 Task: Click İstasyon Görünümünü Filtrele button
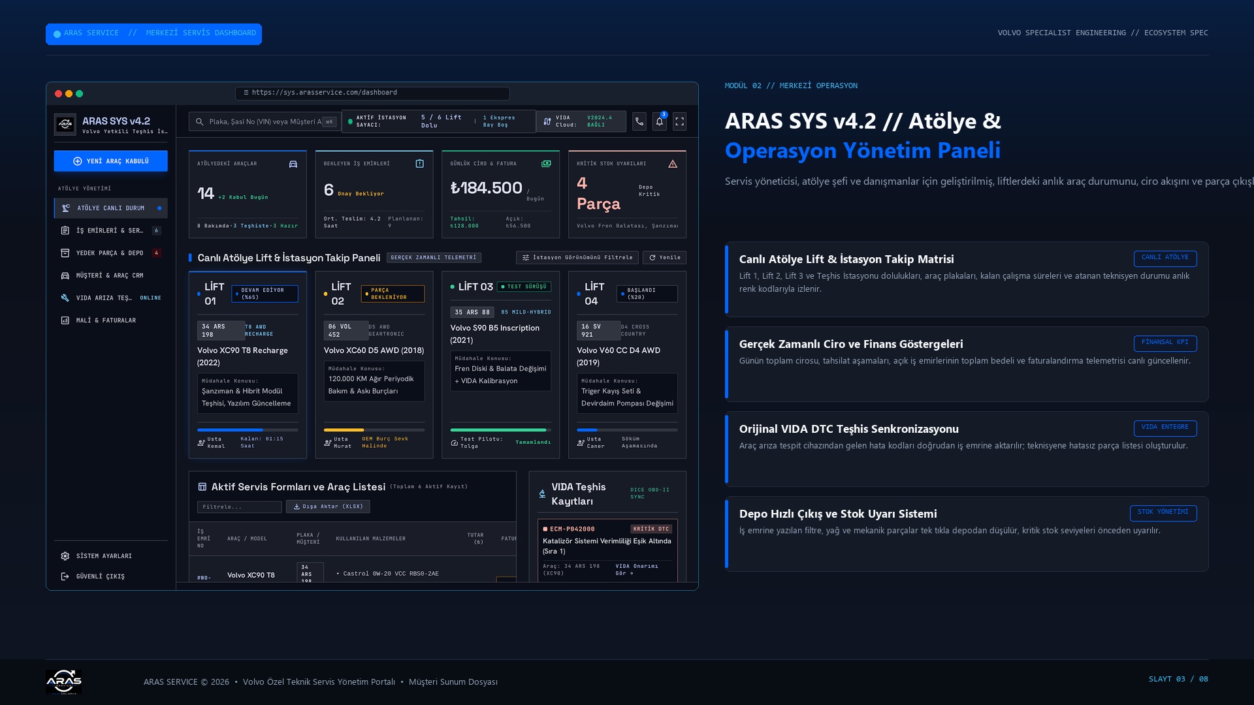click(x=577, y=258)
